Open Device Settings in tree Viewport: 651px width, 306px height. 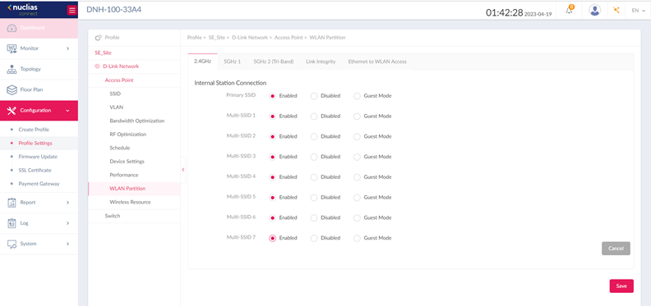click(x=127, y=162)
